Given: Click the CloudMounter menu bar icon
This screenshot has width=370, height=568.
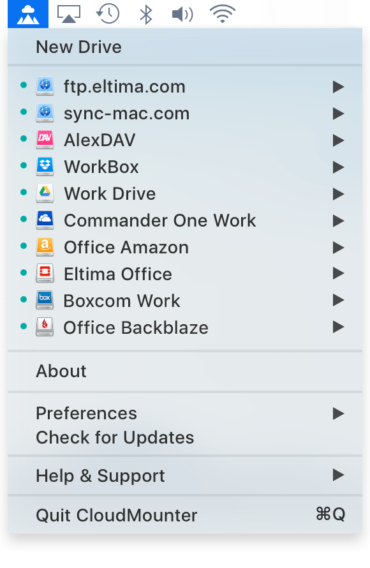Looking at the screenshot, I should 28,14.
